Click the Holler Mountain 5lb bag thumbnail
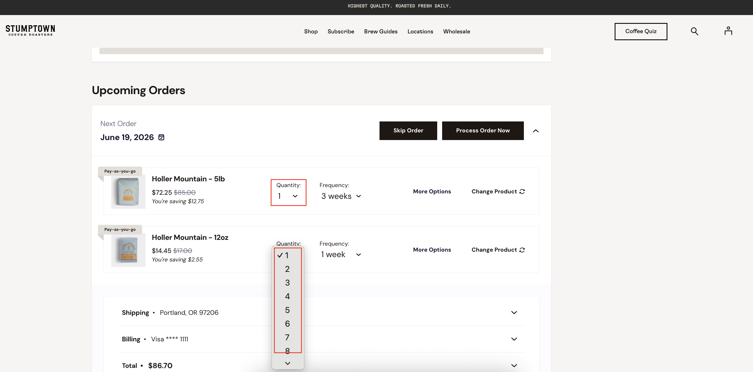753x372 pixels. 128,191
